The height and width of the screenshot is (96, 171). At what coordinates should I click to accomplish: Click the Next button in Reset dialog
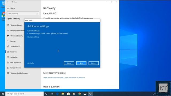coord(81,63)
